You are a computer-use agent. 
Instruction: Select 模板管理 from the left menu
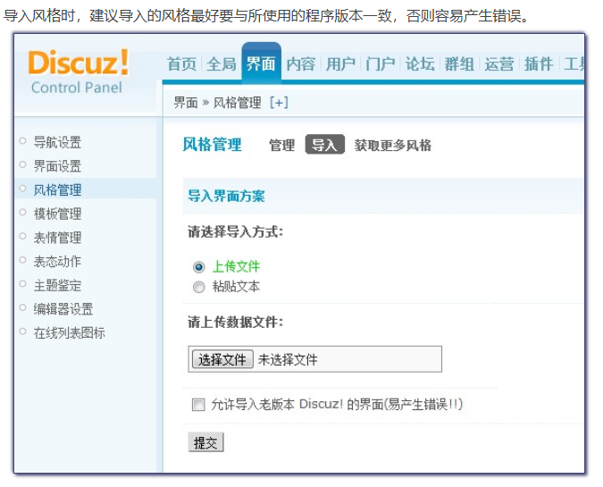point(57,214)
